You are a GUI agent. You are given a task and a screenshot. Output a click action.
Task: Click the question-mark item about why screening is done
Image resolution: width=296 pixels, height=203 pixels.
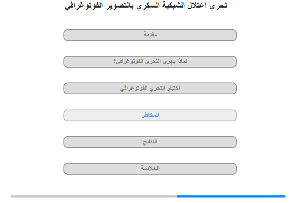[150, 62]
